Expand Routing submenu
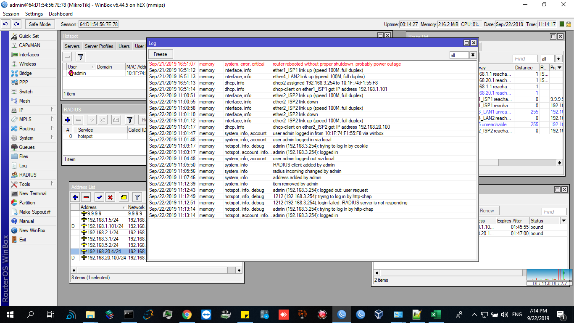The image size is (574, 323). tap(33, 129)
